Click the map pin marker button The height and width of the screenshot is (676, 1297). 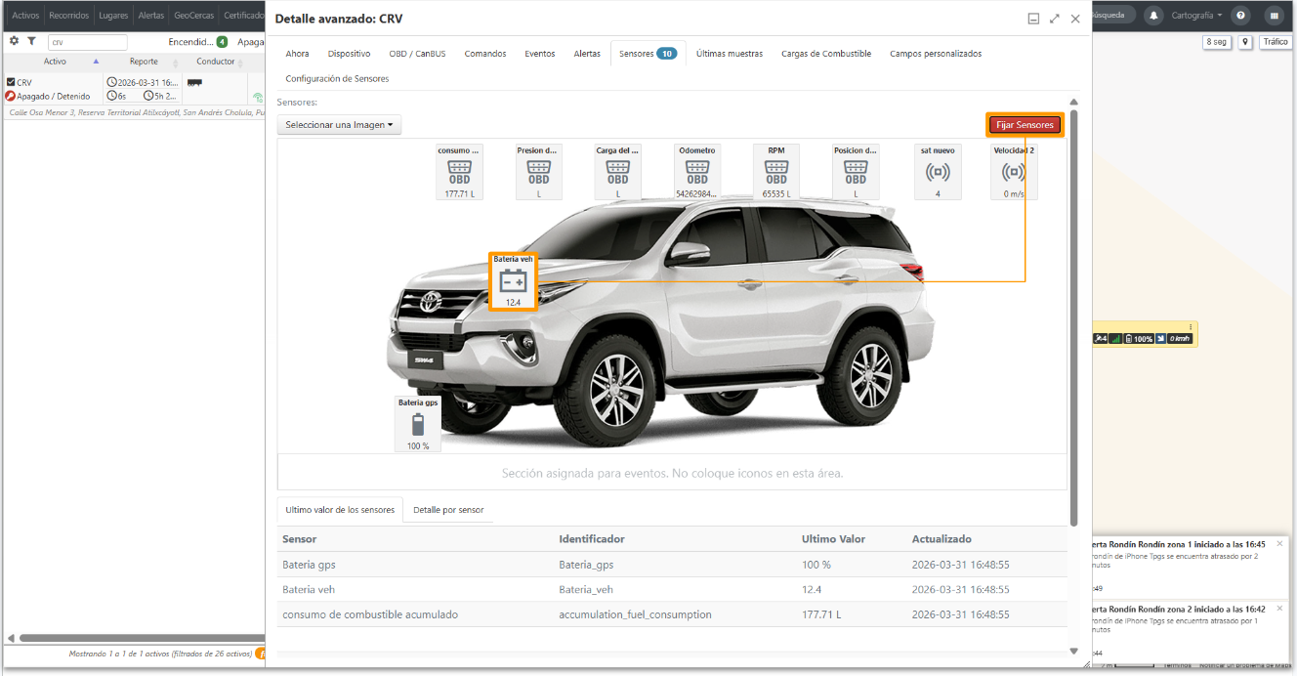point(1246,42)
